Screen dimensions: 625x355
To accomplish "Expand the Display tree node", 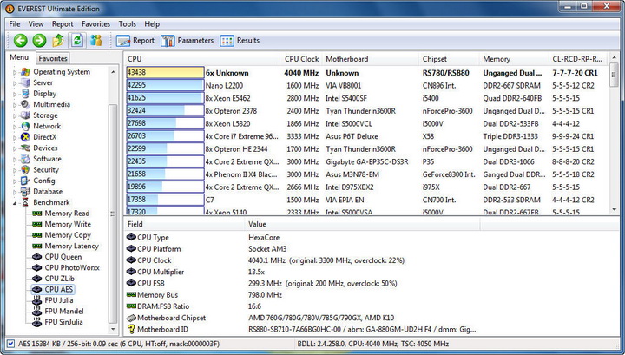I will pos(15,94).
